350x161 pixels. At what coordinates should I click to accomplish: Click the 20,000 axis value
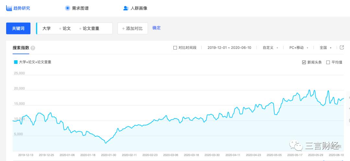(19, 88)
